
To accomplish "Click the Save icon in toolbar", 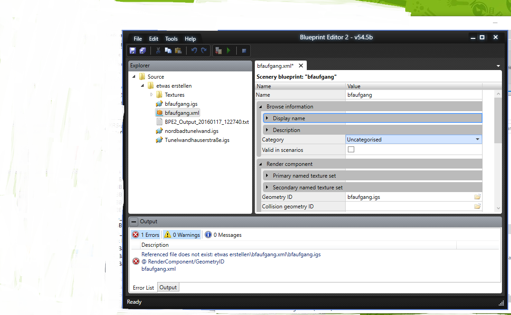I will tap(133, 51).
